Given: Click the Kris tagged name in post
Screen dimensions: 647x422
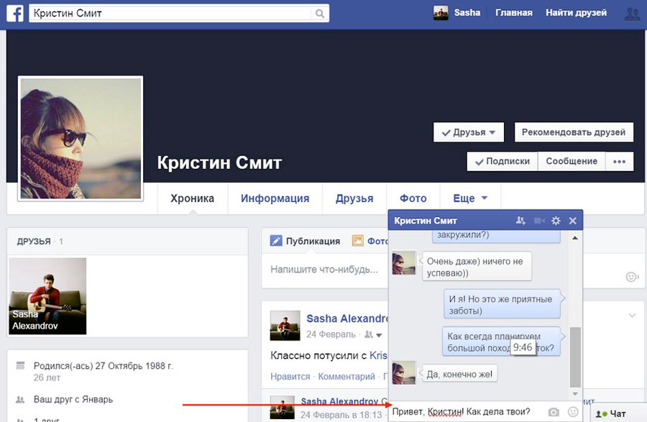Looking at the screenshot, I should pos(378,355).
